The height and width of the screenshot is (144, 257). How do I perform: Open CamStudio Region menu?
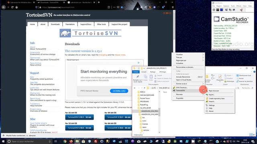pos(219,6)
